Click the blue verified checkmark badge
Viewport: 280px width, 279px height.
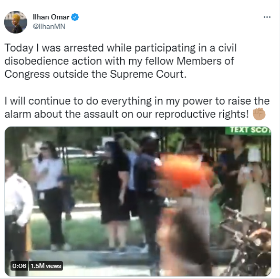[75, 17]
